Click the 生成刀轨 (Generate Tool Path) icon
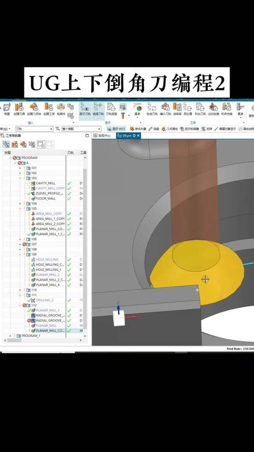254x452 pixels. (x=152, y=109)
